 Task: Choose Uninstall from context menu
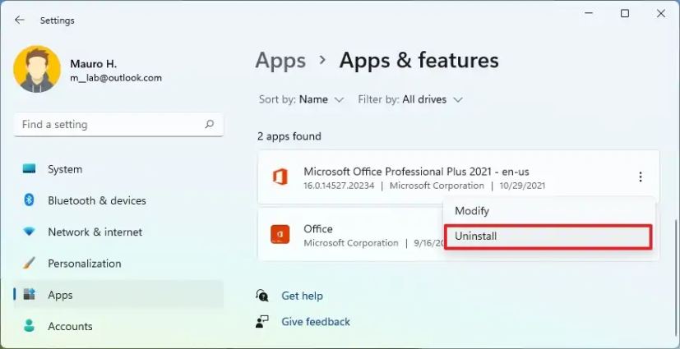[548, 236]
